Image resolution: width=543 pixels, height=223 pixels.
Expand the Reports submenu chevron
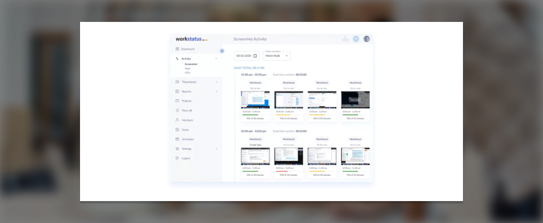click(x=216, y=91)
